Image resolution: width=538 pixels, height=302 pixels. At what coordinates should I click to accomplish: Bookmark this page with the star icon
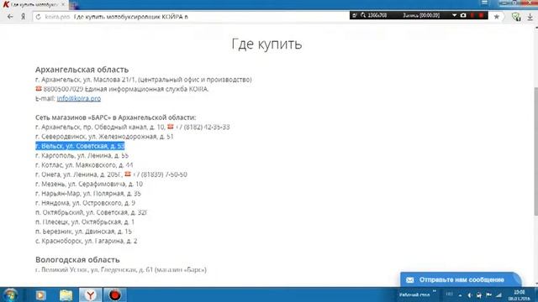pyautogui.click(x=496, y=17)
